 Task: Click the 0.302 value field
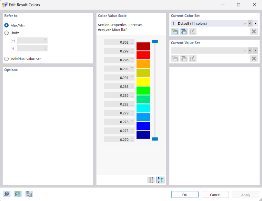click(x=119, y=42)
